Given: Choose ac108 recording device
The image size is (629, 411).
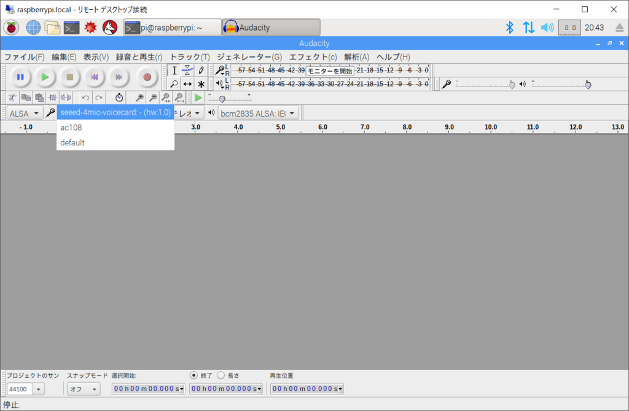Looking at the screenshot, I should [x=115, y=128].
